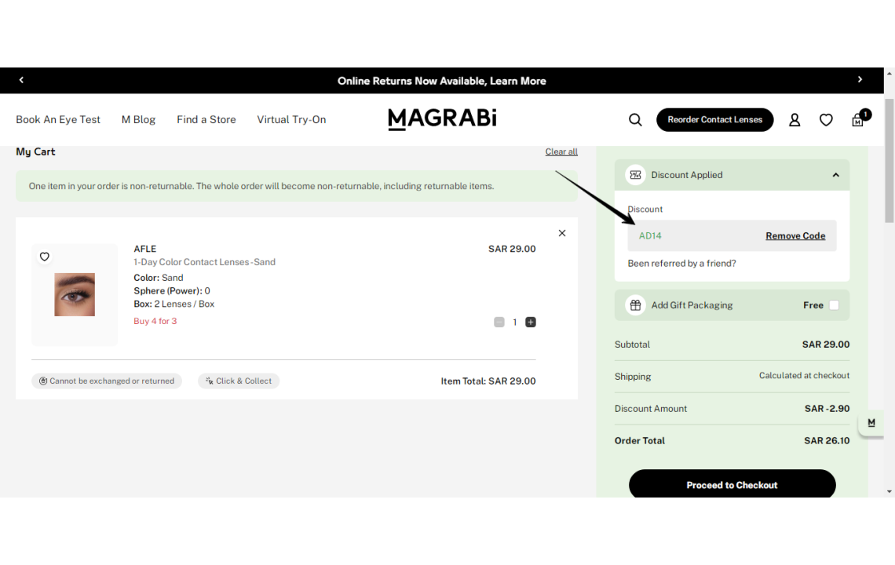This screenshot has height=565, width=895.
Task: Add AFLE lenses to wishlist heart
Action: (45, 257)
